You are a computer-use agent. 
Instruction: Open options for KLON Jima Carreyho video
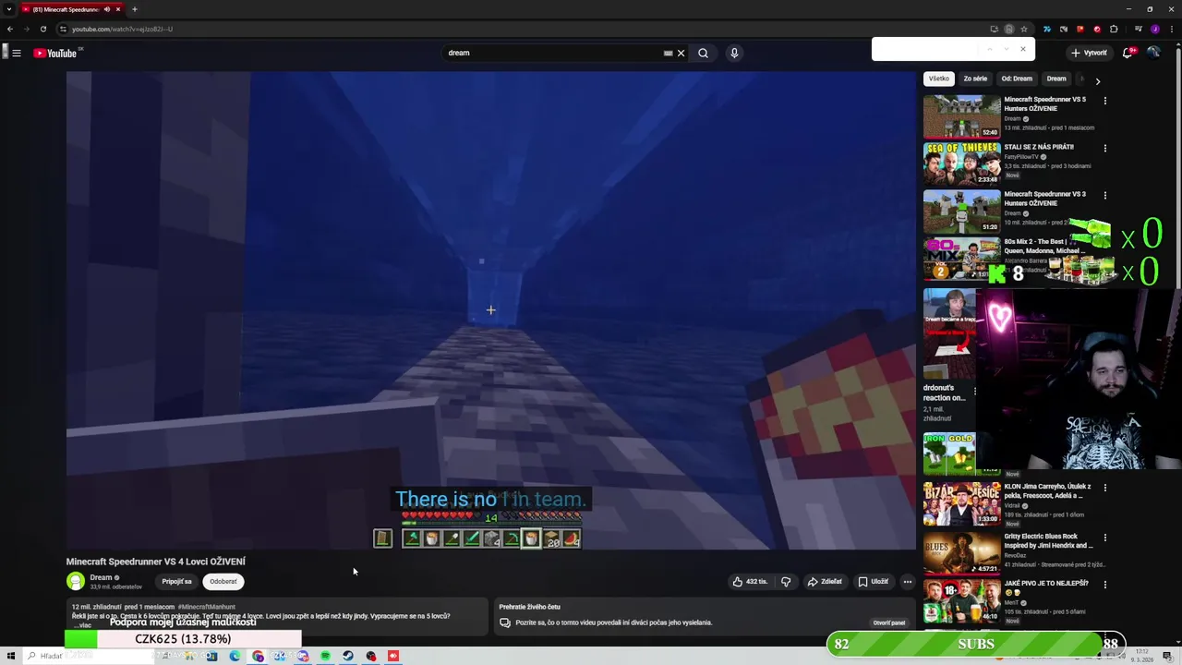1105,488
